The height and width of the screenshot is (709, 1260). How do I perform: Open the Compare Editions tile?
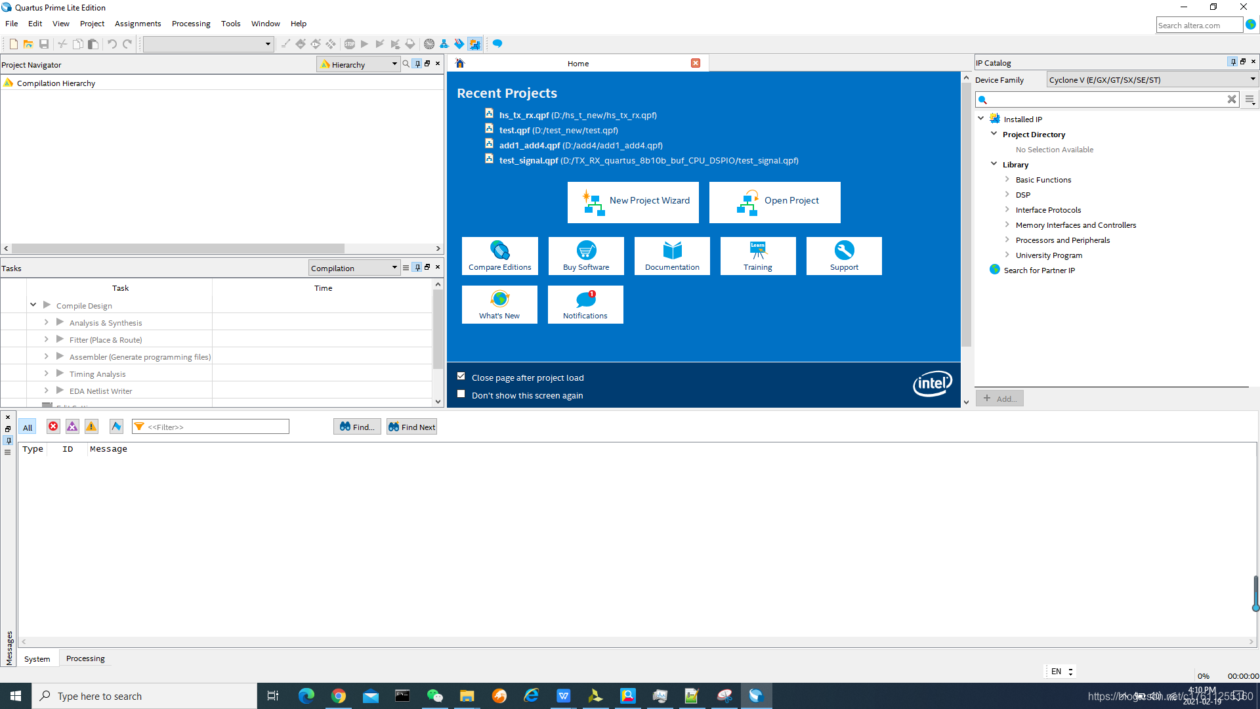pyautogui.click(x=499, y=256)
